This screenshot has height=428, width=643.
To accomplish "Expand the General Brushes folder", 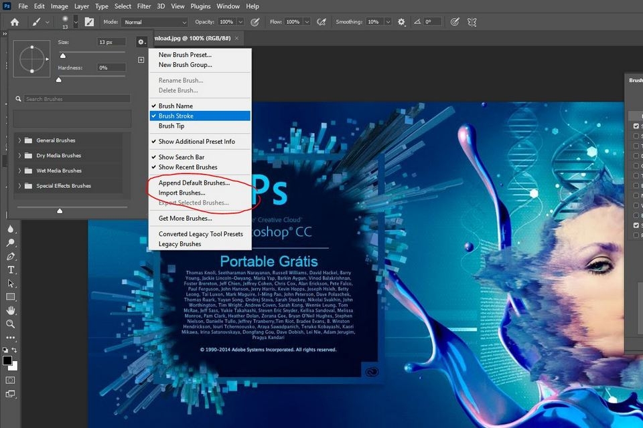I will [19, 140].
